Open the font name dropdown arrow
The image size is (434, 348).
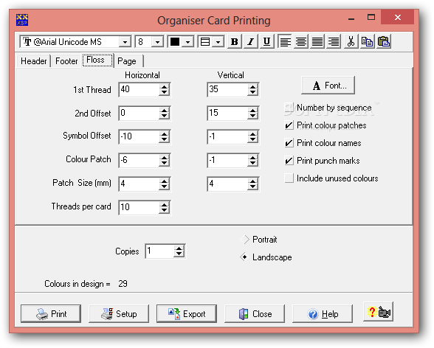[x=125, y=42]
